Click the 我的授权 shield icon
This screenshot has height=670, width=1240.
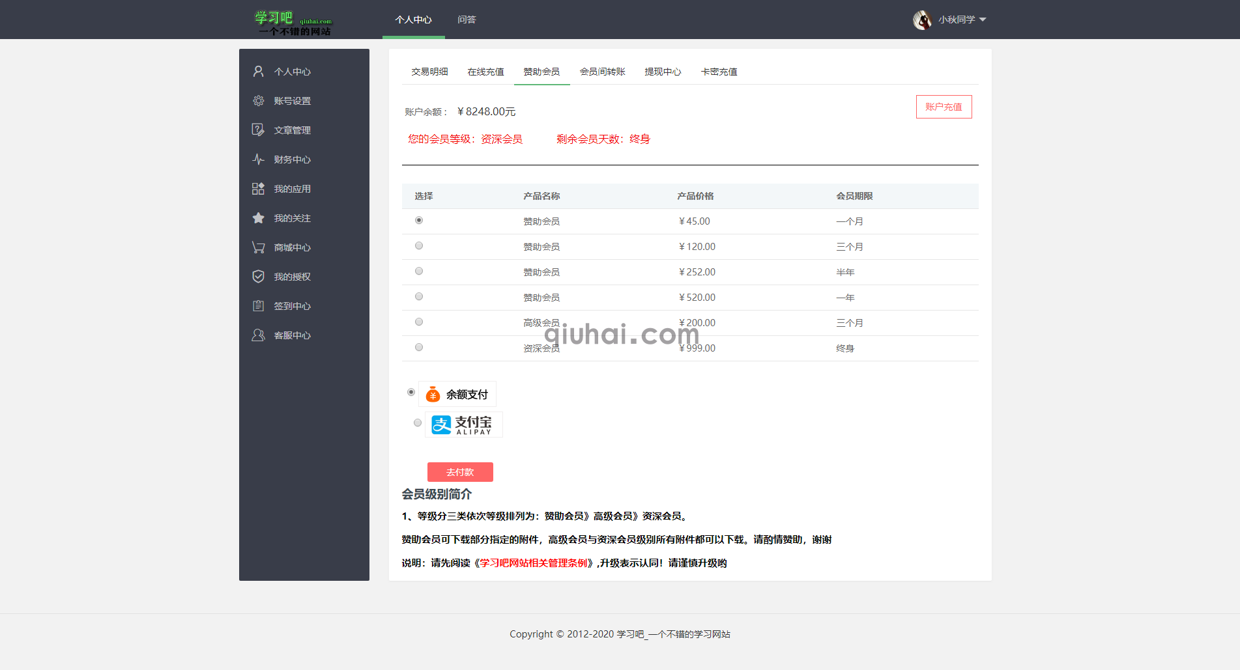coord(258,276)
